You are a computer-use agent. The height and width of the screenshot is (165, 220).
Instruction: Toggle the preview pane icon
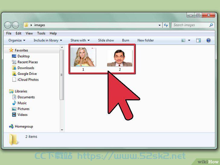[198, 40]
